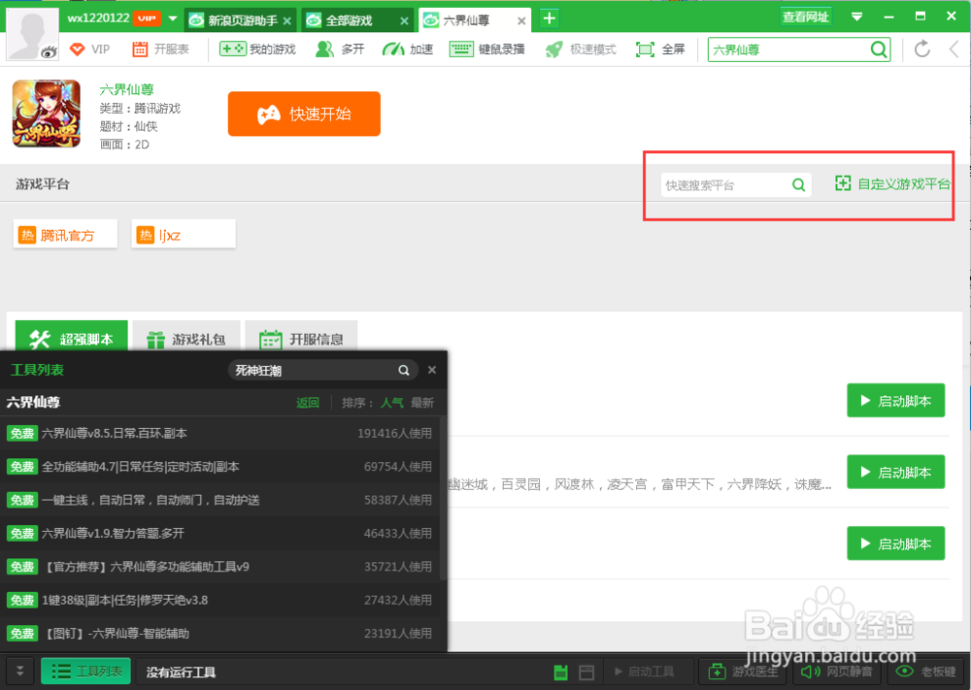This screenshot has height=690, width=971.
Task: Click the first 启动脚本 button
Action: tap(895, 401)
